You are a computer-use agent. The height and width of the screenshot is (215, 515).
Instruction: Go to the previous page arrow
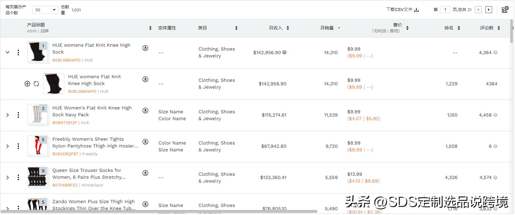[x=478, y=10]
